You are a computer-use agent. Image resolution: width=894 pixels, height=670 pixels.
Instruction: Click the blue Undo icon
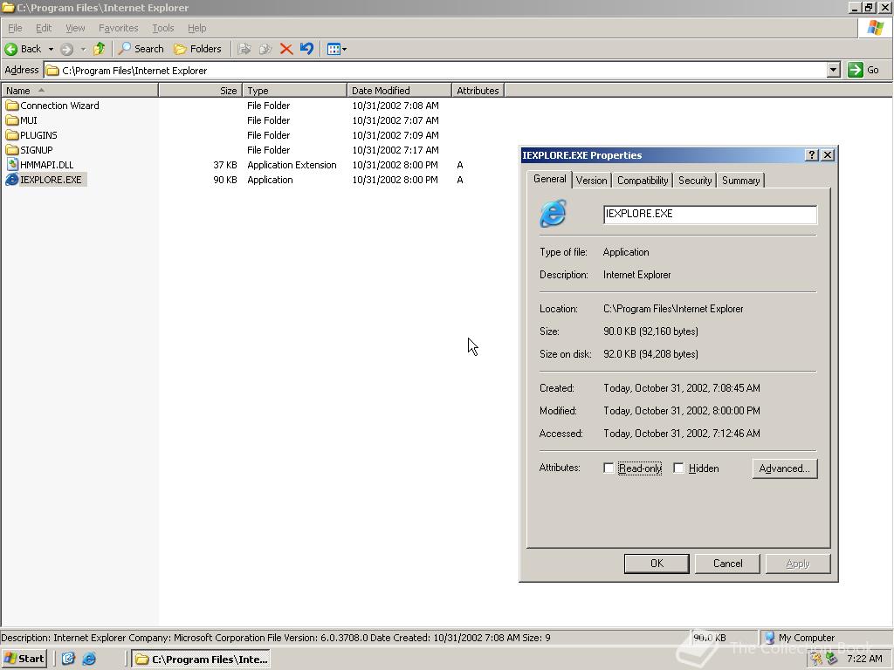pyautogui.click(x=306, y=49)
